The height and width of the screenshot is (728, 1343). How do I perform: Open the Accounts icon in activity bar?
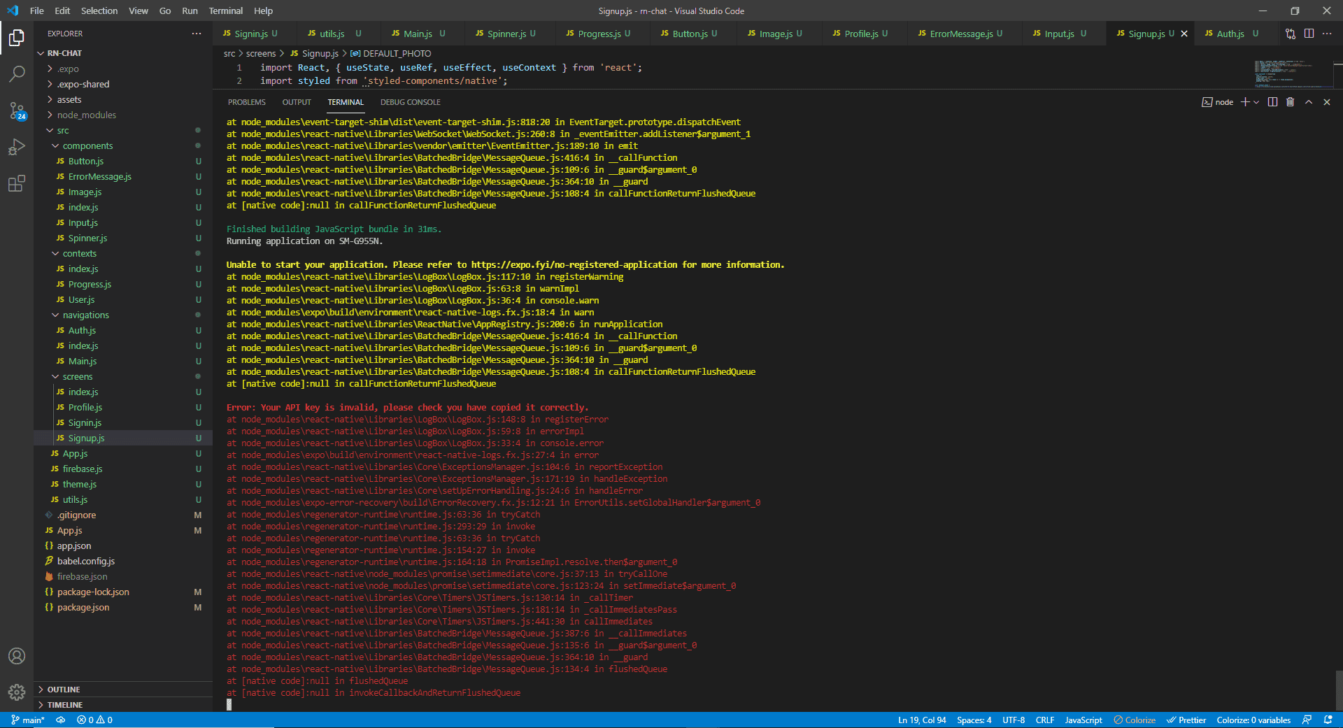pos(17,656)
